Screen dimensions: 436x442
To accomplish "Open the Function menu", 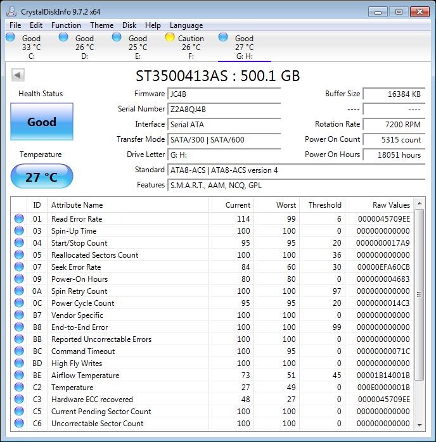I will pyautogui.click(x=66, y=25).
